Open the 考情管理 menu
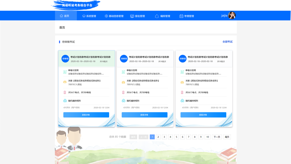The image size is (291, 164). pos(187,16)
